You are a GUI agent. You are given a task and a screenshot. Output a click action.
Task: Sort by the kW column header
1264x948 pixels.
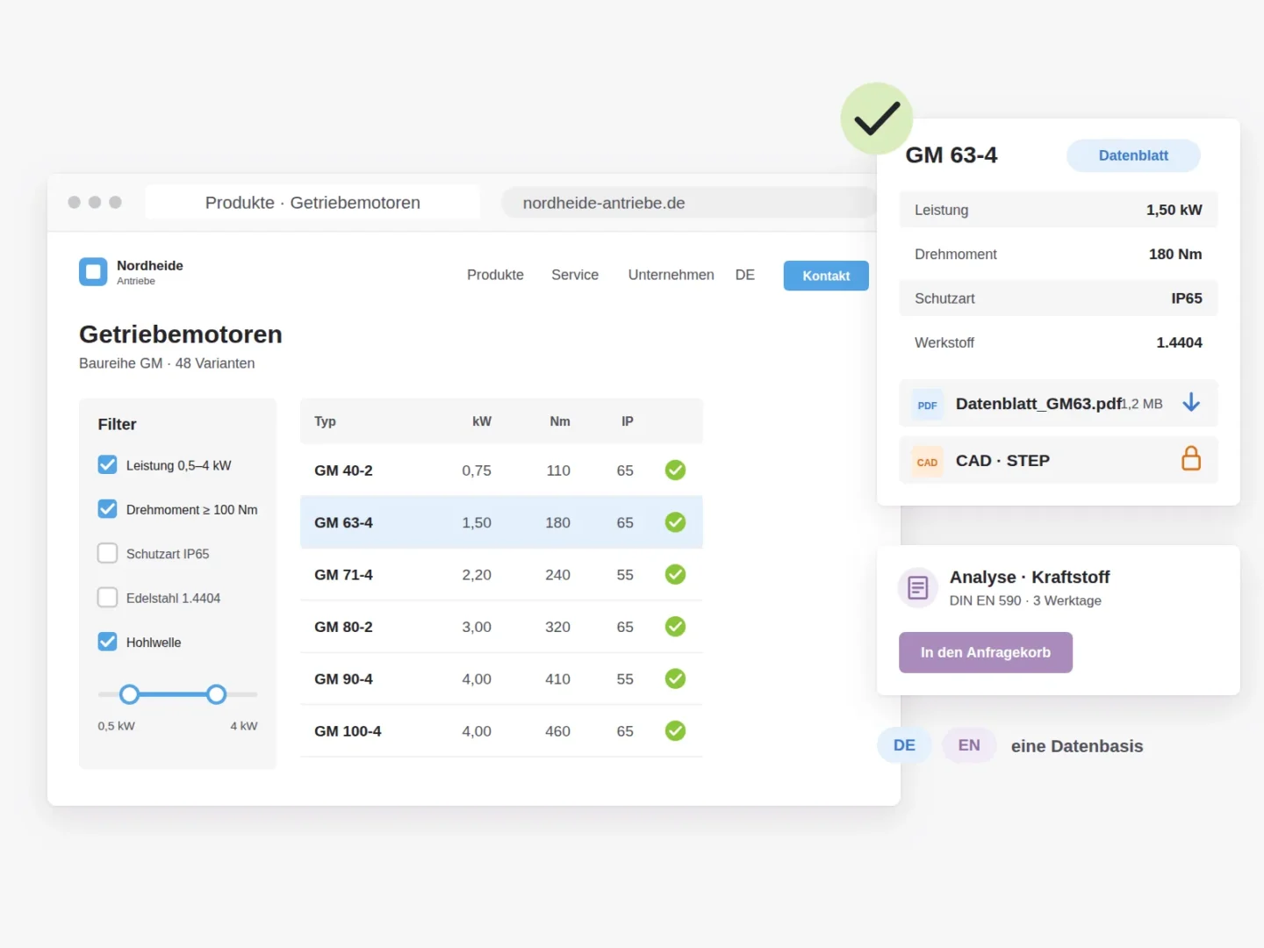click(482, 421)
